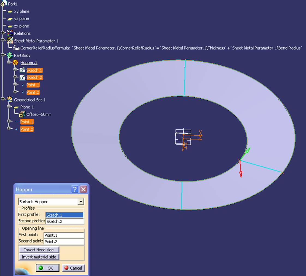The image size is (306, 276).
Task: Expand the Sketch.1 node under Hopper.1
Action: point(15,69)
